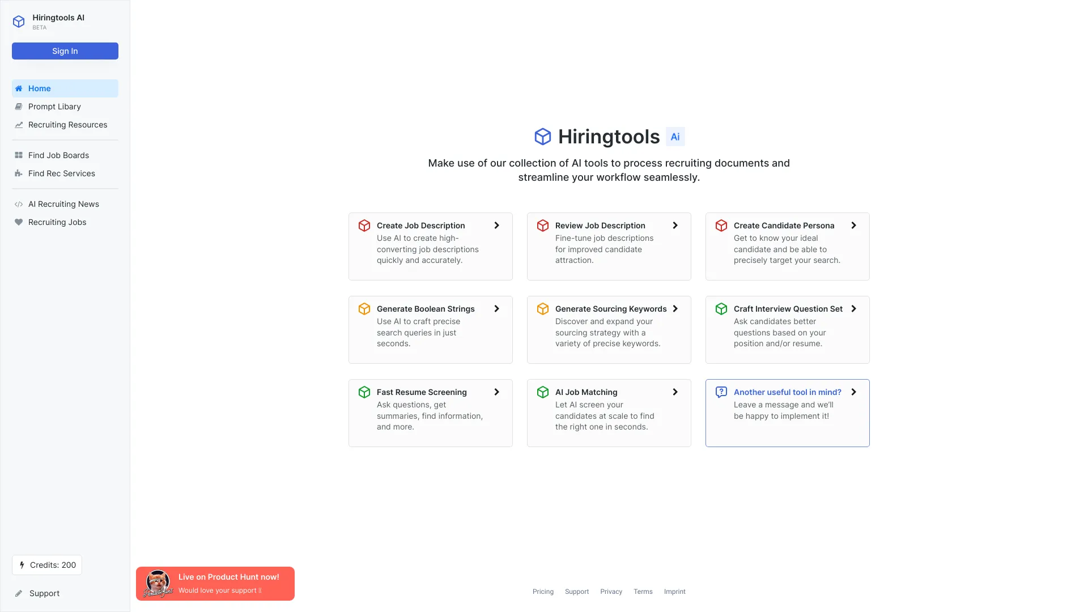Screen dimensions: 1088x612
Task: Expand the Create Job Description card
Action: coord(497,226)
